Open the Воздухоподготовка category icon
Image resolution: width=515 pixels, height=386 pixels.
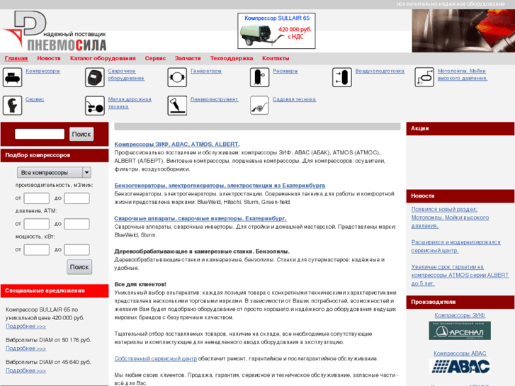pyautogui.click(x=342, y=77)
